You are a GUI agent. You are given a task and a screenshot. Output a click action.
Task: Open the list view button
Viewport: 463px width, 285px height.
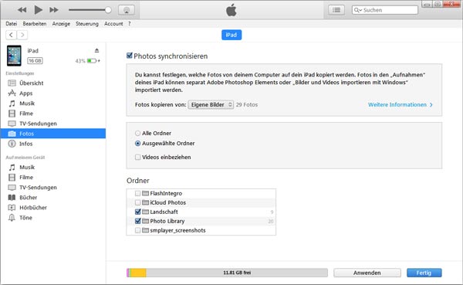click(336, 10)
